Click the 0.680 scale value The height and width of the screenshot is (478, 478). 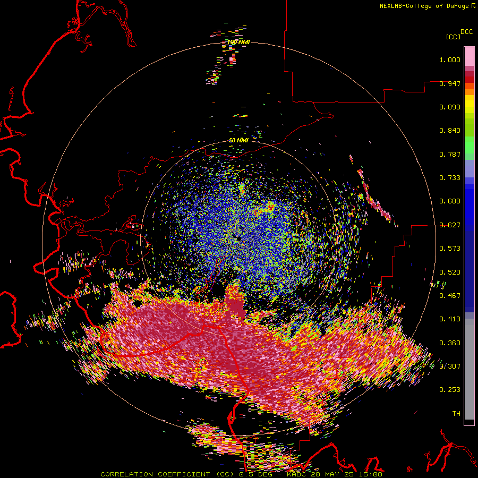point(450,201)
